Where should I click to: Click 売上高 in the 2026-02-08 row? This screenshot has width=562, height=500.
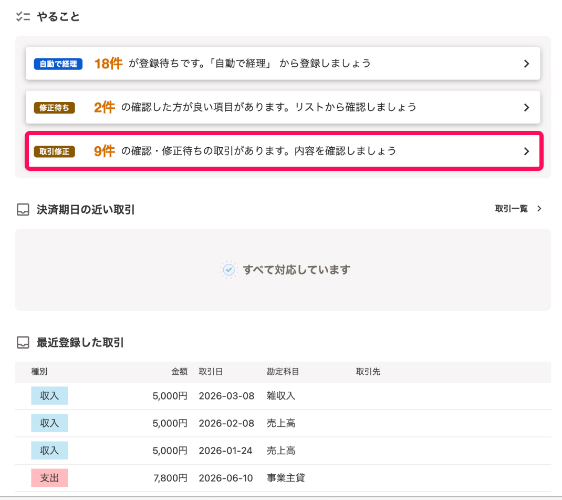point(281,423)
